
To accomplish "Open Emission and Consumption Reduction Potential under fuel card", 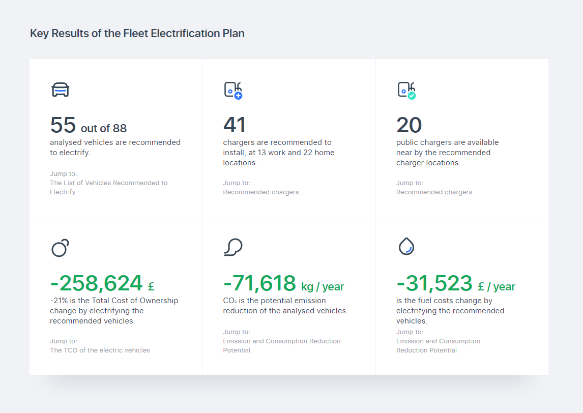I will tap(438, 345).
